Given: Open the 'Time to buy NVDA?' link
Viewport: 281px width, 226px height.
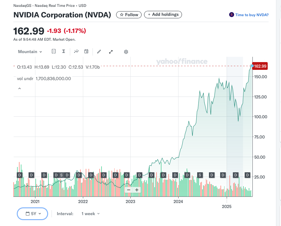Looking at the screenshot, I should tap(249, 15).
